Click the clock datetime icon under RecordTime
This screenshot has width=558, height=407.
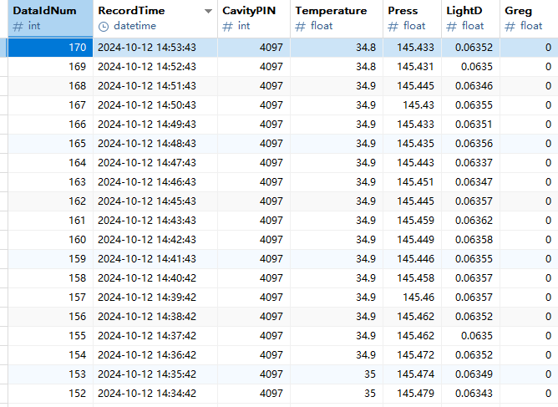104,26
